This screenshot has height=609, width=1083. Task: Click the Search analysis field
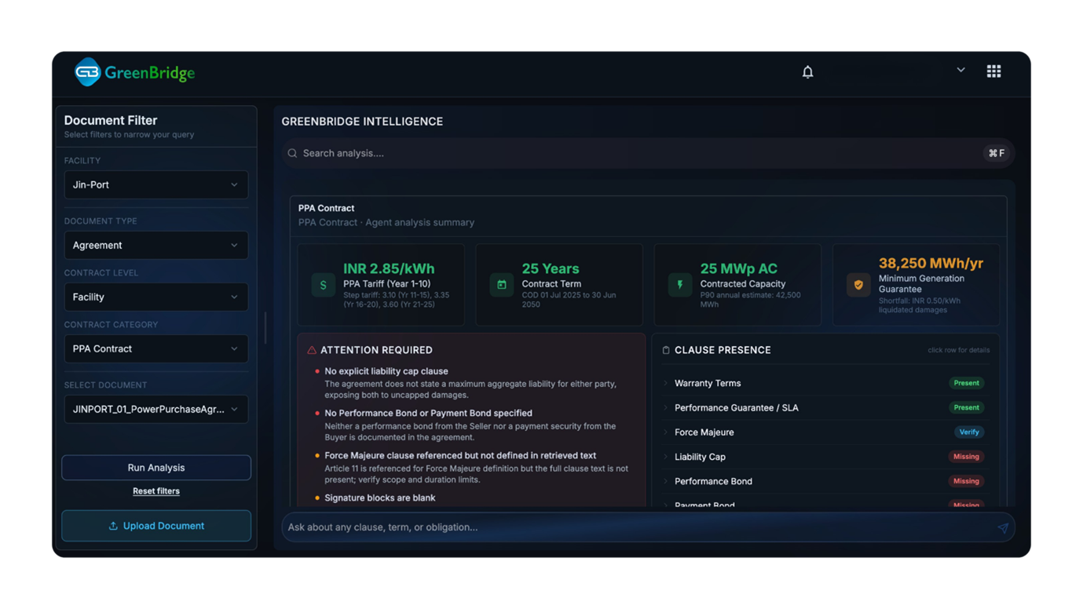[x=648, y=153]
